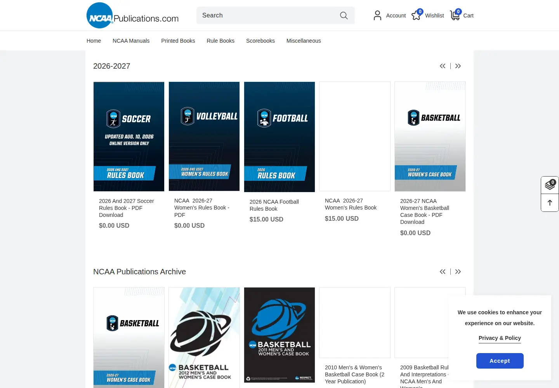This screenshot has width=559, height=388.
Task: Click the 'NCAA Publications Archive' heading
Action: (140, 272)
